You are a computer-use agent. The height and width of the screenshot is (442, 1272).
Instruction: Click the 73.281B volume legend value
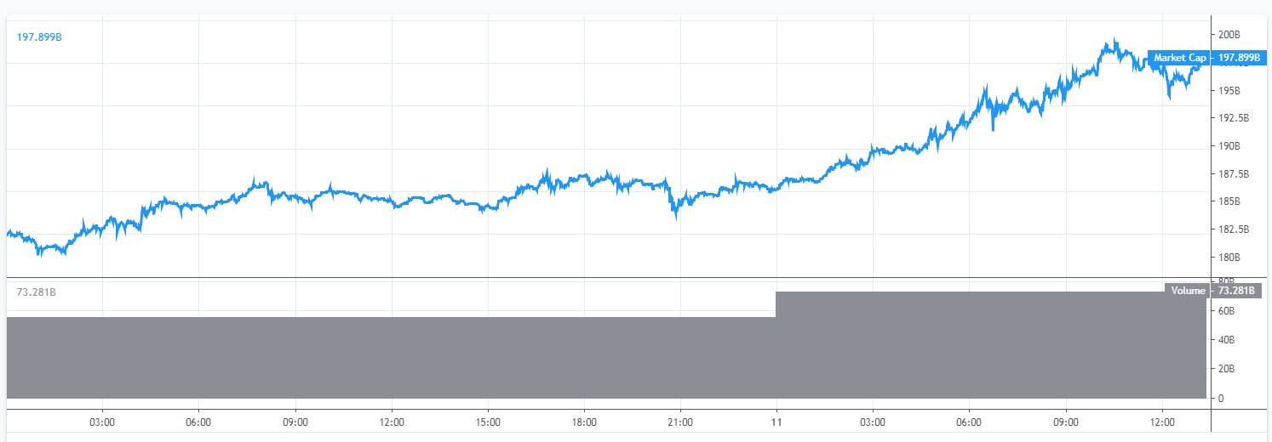[x=37, y=292]
